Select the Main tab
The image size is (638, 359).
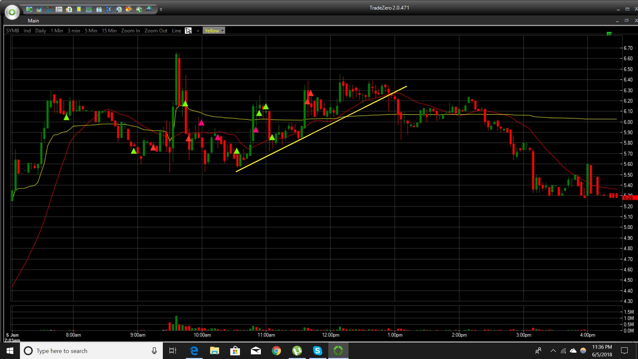pyautogui.click(x=33, y=21)
